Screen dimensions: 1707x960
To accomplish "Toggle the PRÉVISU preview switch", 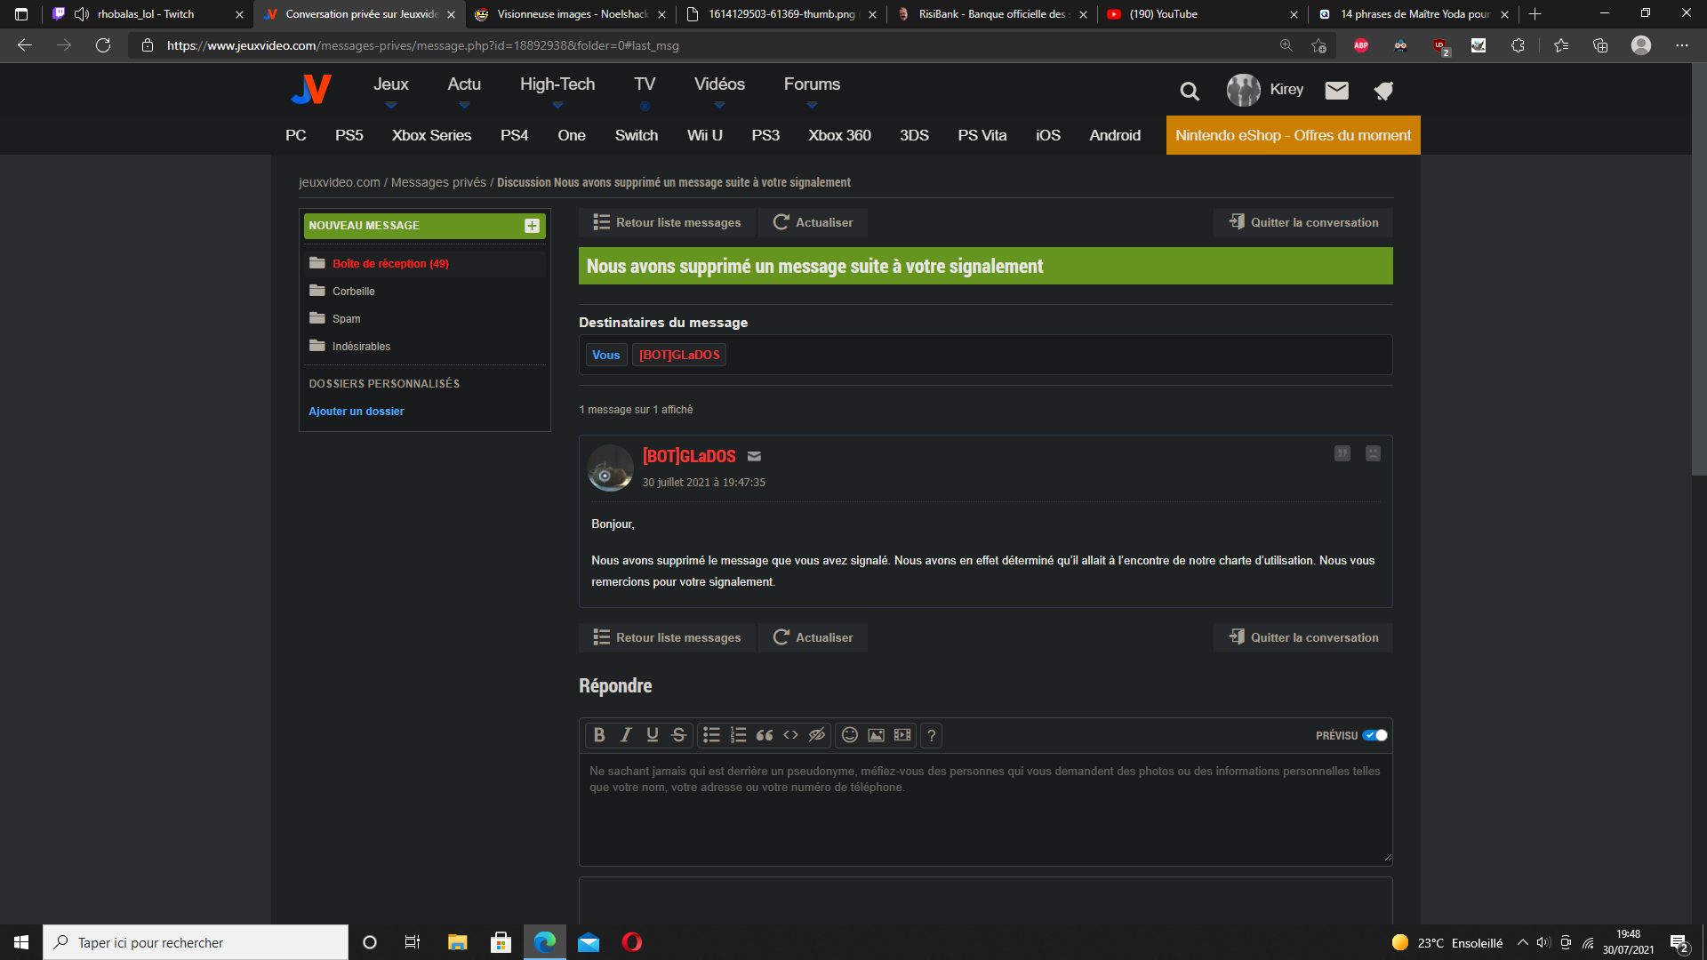I will [x=1375, y=735].
